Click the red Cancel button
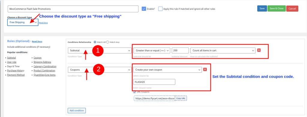 coord(292,9)
